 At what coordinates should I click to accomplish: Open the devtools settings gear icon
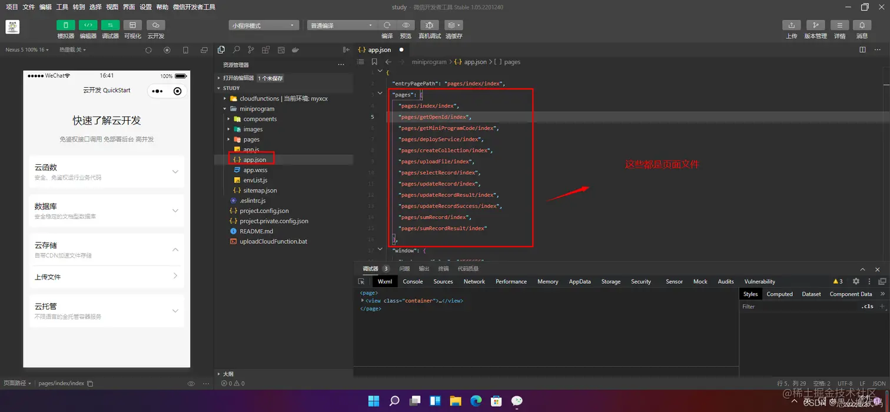point(856,281)
